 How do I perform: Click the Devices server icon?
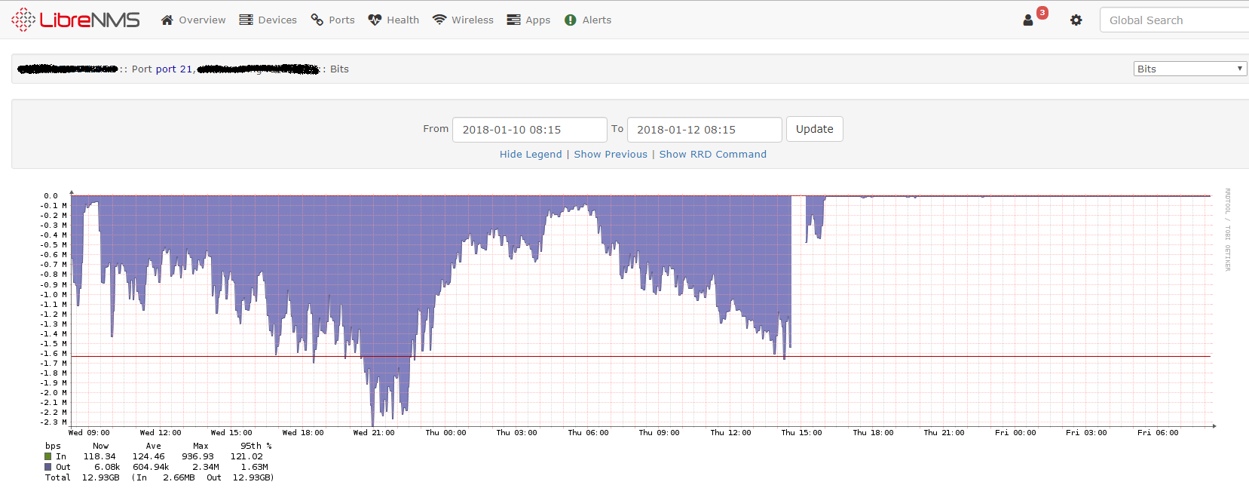(246, 20)
